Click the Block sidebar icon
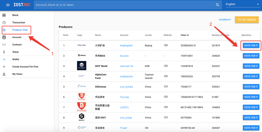The image size is (262, 132). (x=4, y=15)
